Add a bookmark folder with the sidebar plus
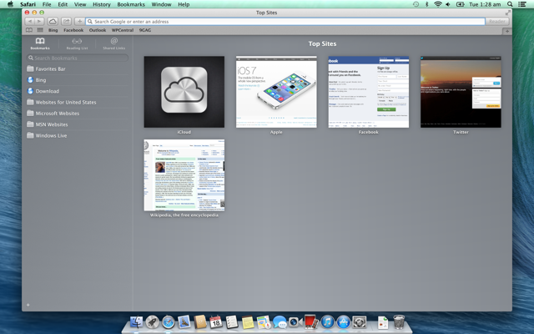Screen dimensions: 534x334 (28, 305)
